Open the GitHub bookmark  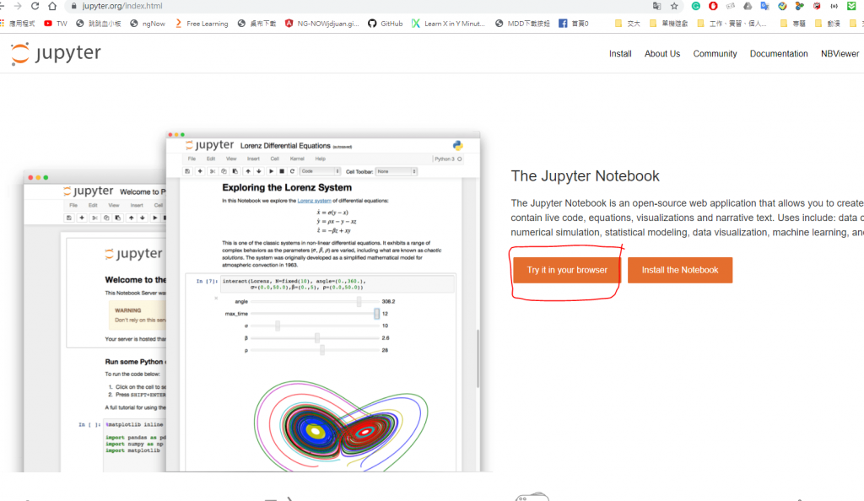(x=385, y=24)
